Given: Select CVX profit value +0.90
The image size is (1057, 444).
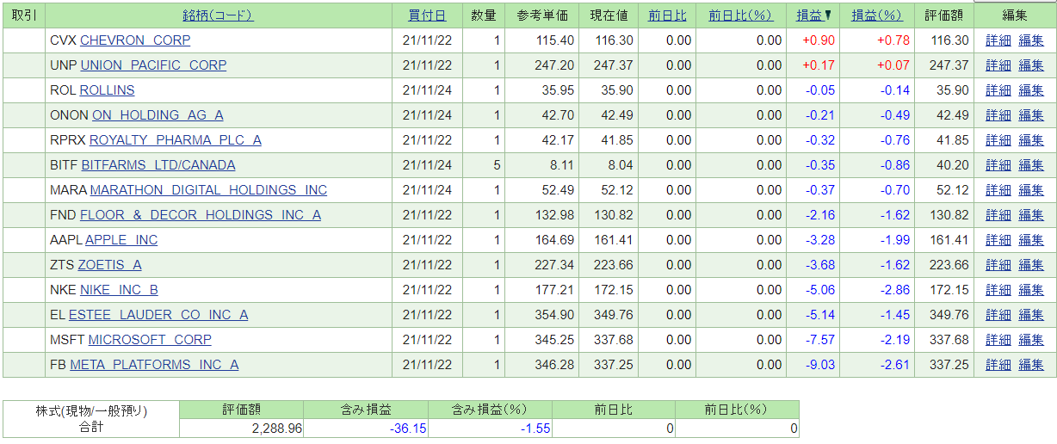Looking at the screenshot, I should point(818,40).
